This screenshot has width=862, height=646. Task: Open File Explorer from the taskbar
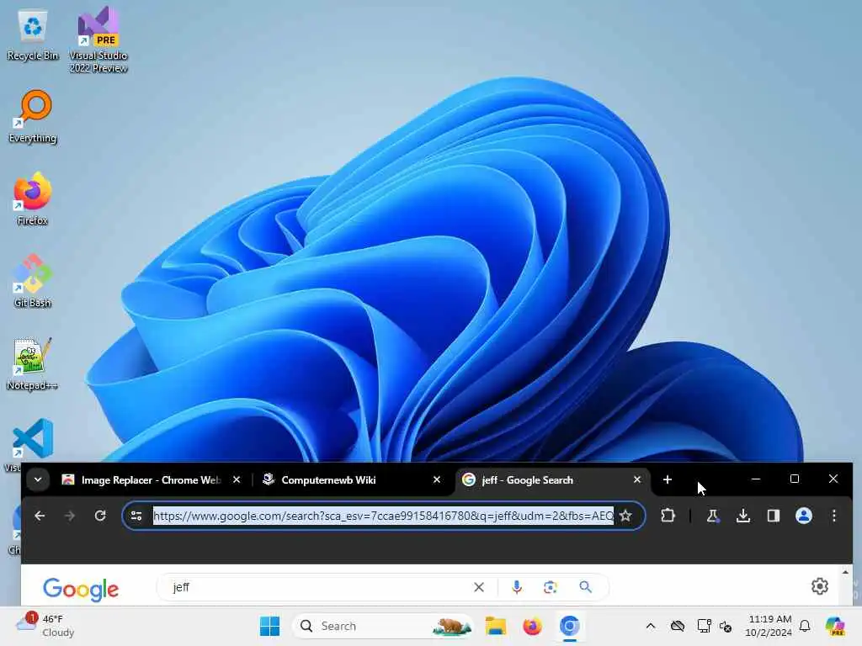coord(495,626)
